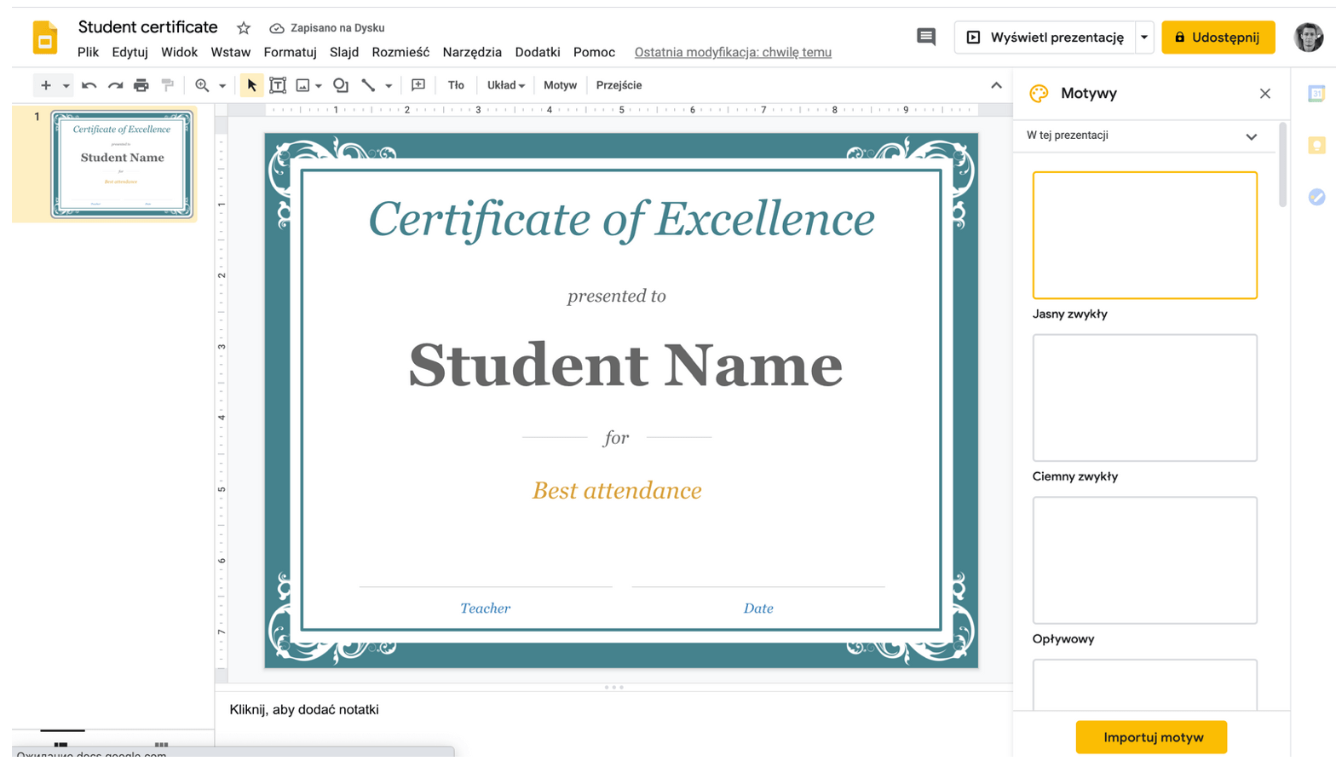Select the text box tool
The height and width of the screenshot is (767, 1336).
(x=278, y=85)
